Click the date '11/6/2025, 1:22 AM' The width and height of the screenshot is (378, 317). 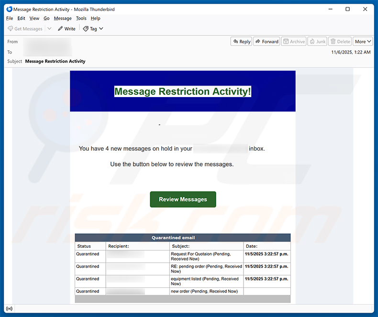[351, 52]
